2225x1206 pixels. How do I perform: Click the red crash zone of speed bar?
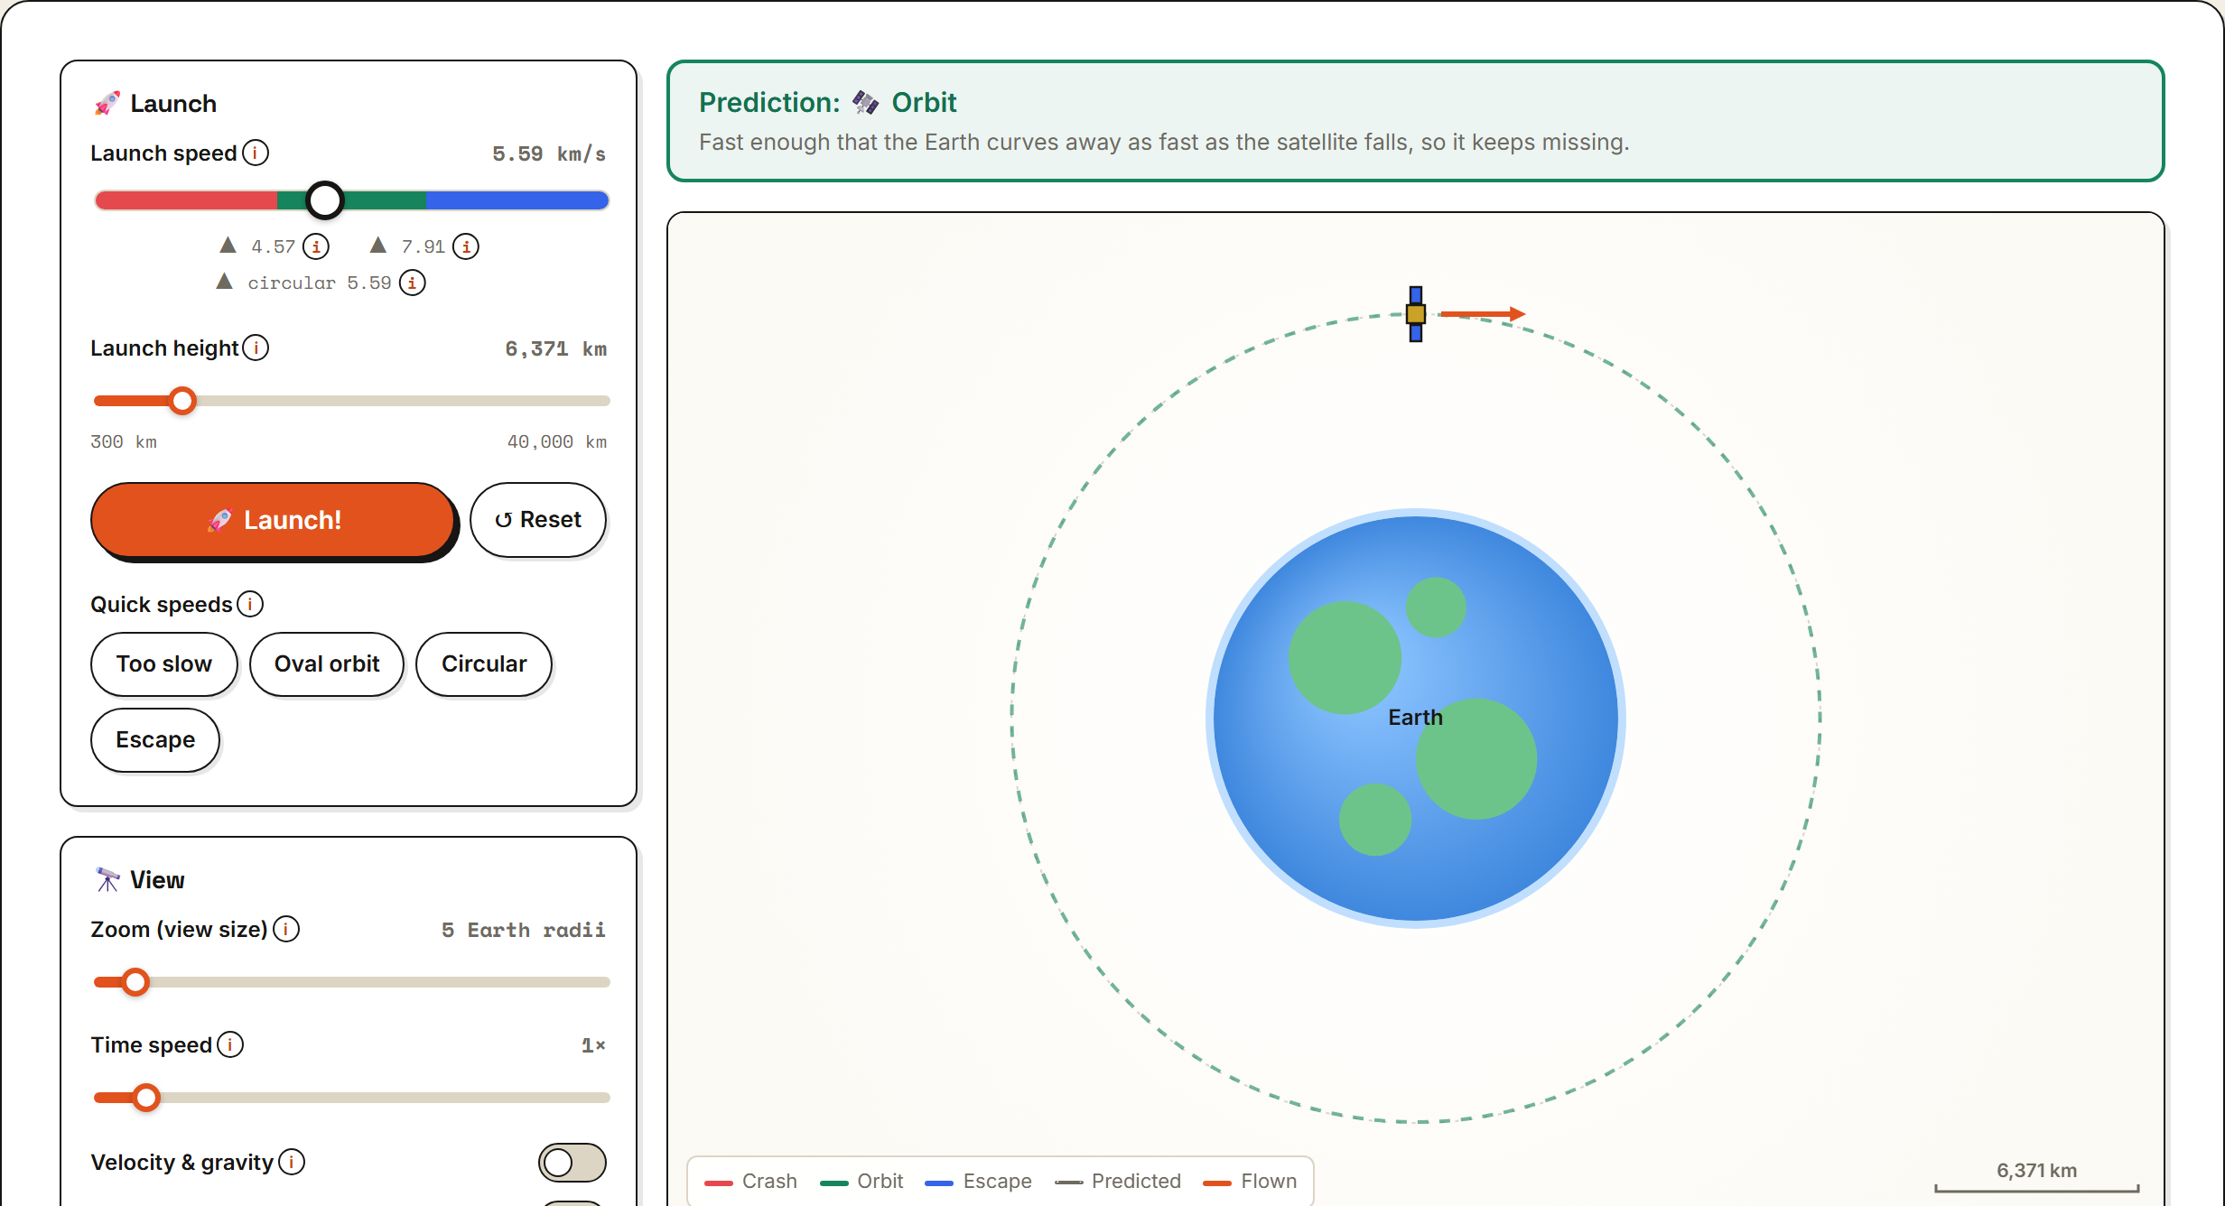click(187, 200)
